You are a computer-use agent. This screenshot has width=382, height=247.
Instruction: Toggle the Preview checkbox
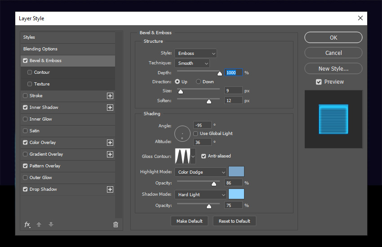[319, 82]
